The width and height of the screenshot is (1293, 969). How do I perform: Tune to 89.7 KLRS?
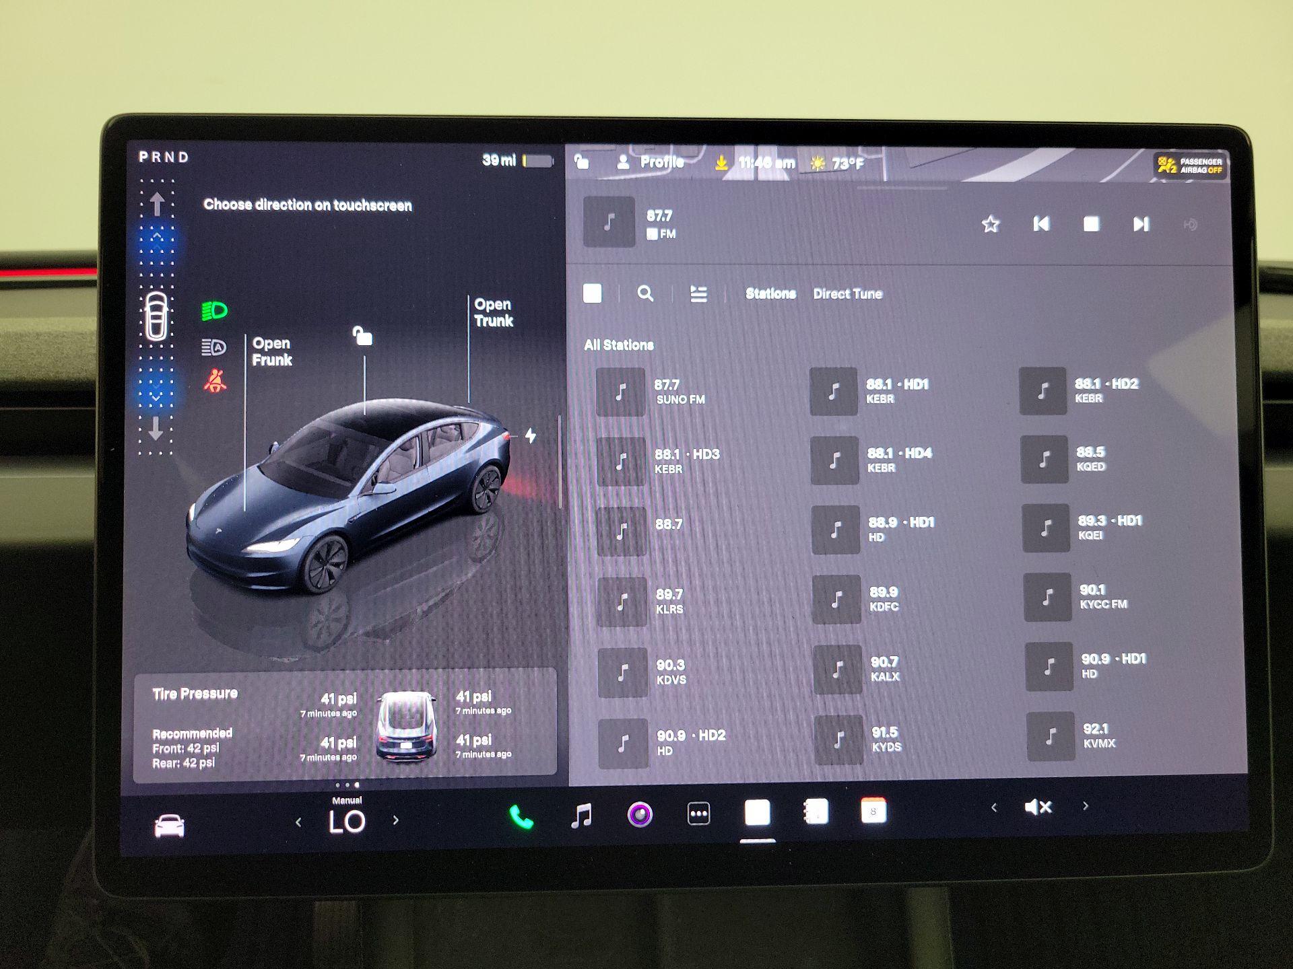click(x=642, y=602)
